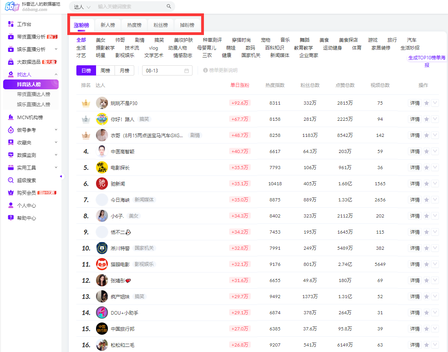Filter by the 全部 category
The image size is (448, 352).
coord(81,40)
